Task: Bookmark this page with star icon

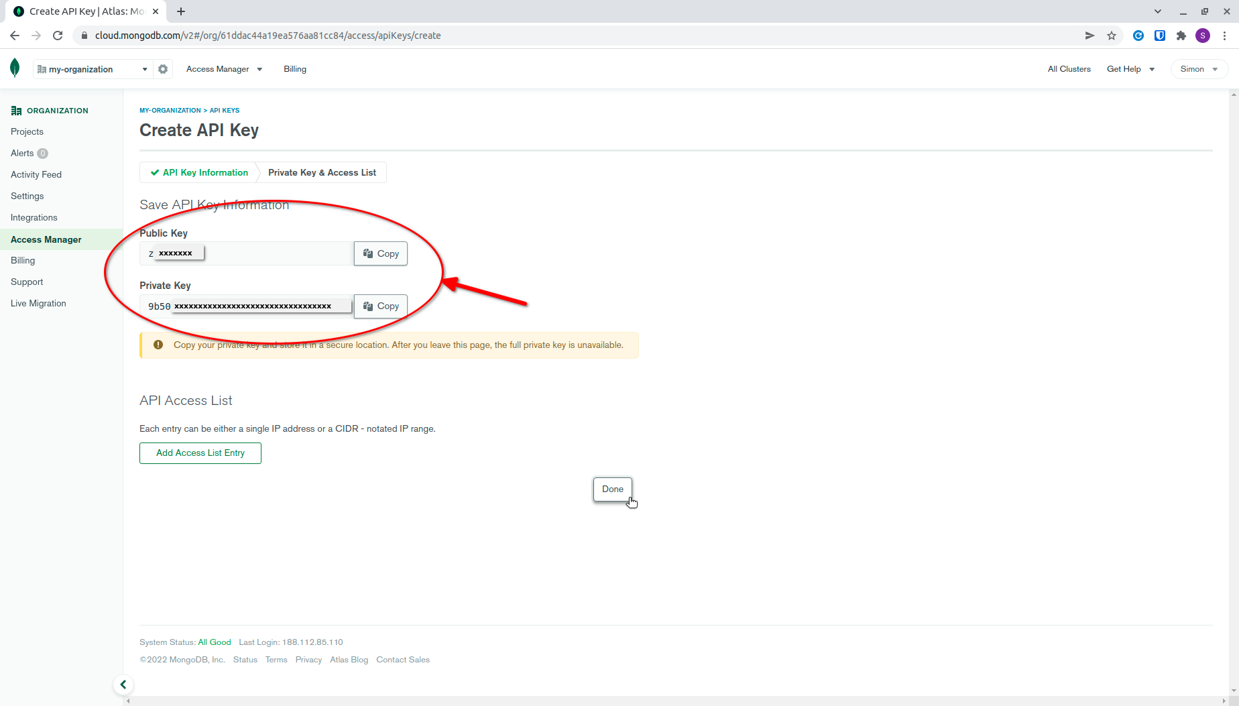Action: (x=1112, y=36)
